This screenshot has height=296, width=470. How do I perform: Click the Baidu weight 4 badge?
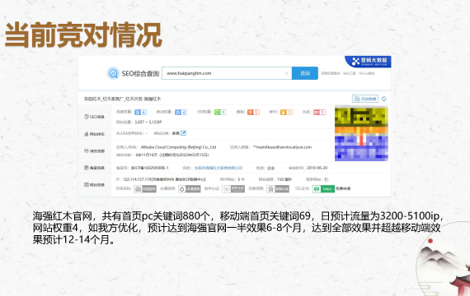[140, 112]
